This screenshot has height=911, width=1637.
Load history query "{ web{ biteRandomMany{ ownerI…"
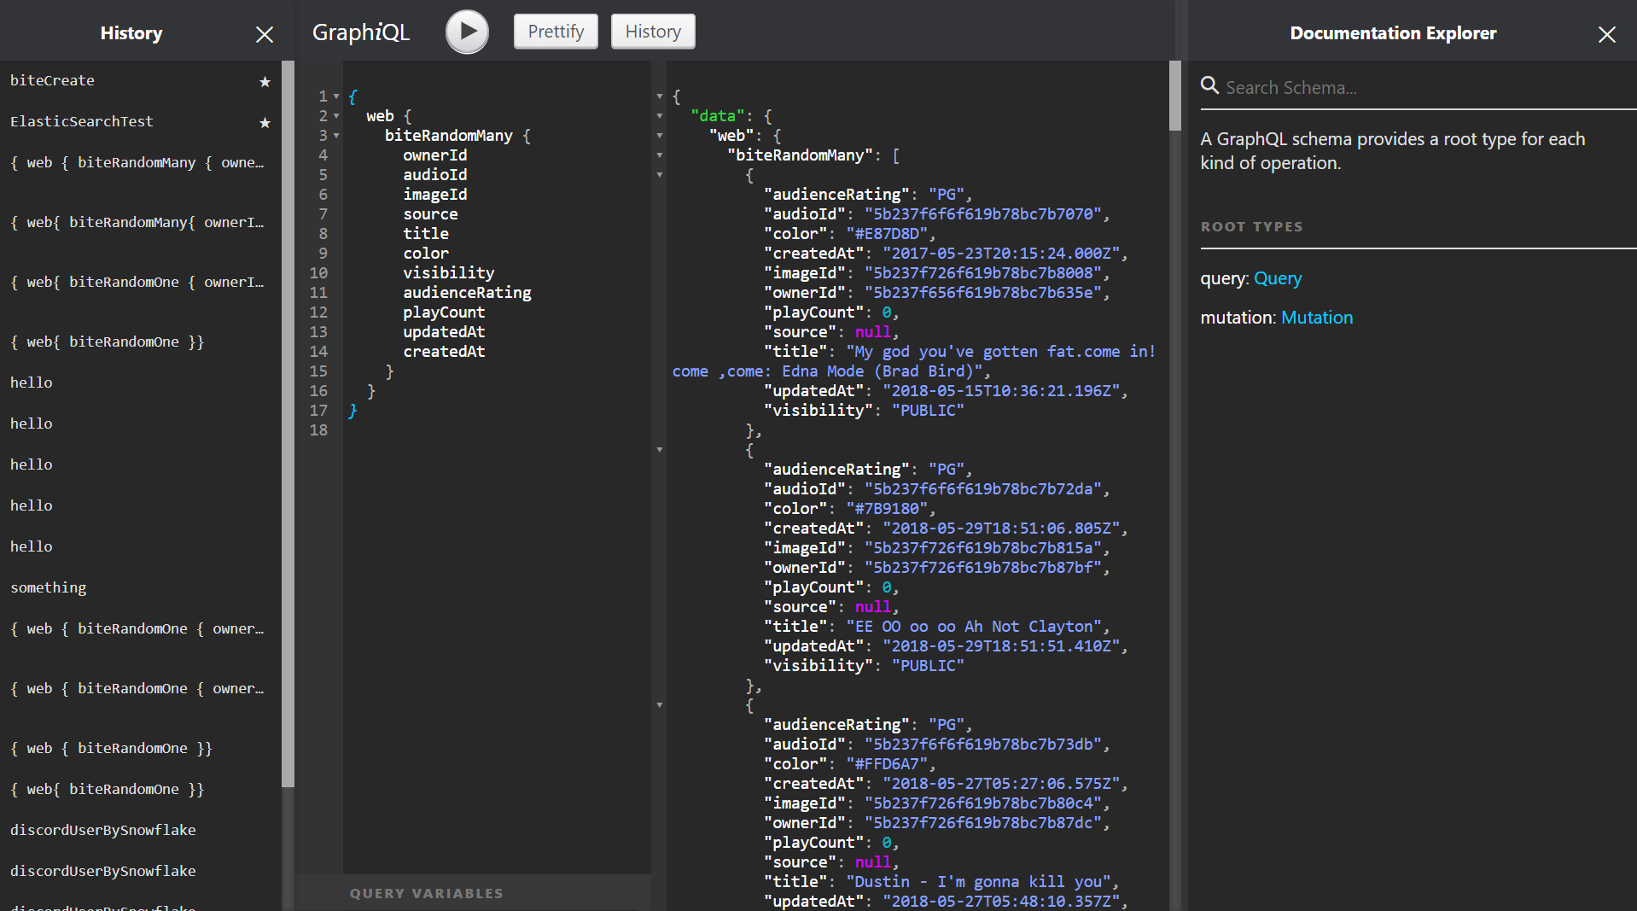[137, 222]
